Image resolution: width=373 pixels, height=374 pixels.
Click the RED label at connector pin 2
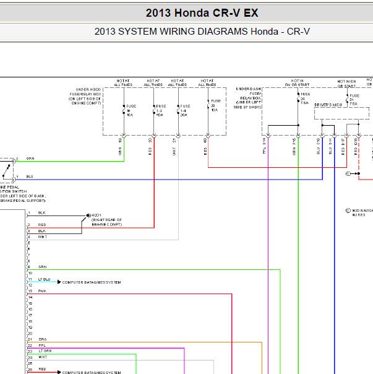42,225
